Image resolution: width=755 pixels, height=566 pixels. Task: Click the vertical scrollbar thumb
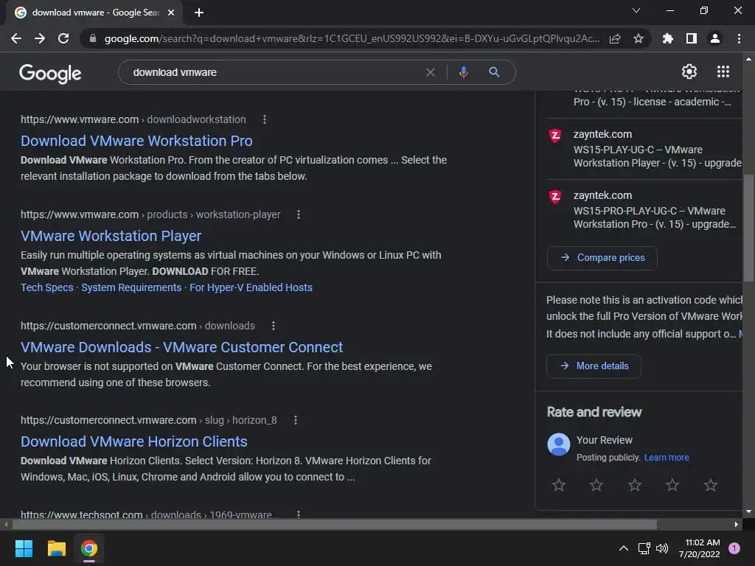[748, 228]
